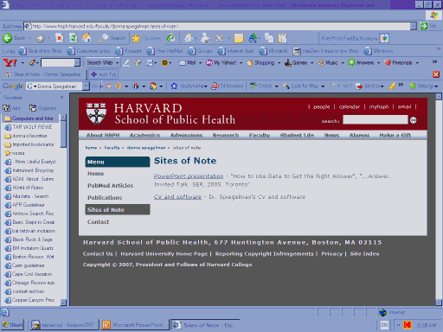The height and width of the screenshot is (332, 443).
Task: Open Google toolbar Settings
Action: tap(424, 86)
